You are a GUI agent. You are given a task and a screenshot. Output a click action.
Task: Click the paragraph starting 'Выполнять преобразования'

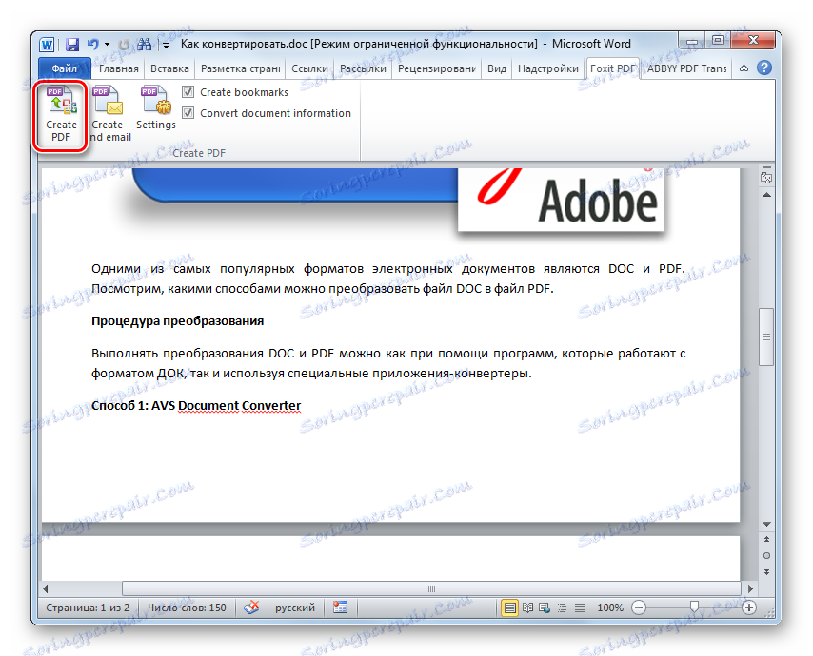click(x=388, y=363)
